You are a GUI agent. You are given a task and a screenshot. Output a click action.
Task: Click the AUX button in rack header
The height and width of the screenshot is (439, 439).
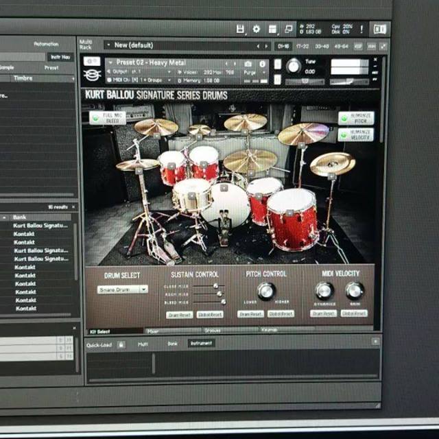click(x=372, y=47)
